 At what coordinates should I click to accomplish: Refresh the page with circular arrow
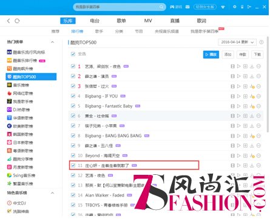(x=17, y=21)
